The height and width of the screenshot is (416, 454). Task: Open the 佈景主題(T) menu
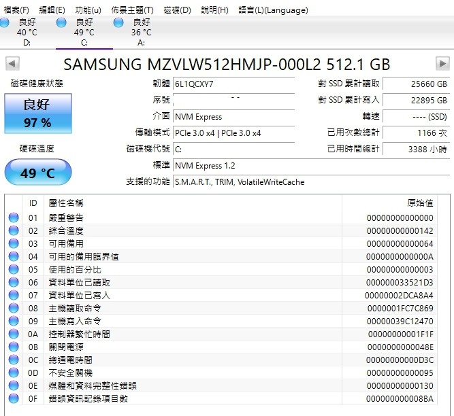(x=132, y=10)
